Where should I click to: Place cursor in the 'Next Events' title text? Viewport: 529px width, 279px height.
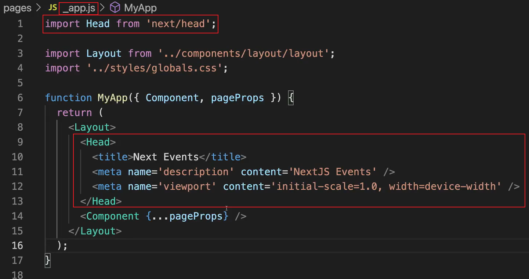(x=166, y=157)
